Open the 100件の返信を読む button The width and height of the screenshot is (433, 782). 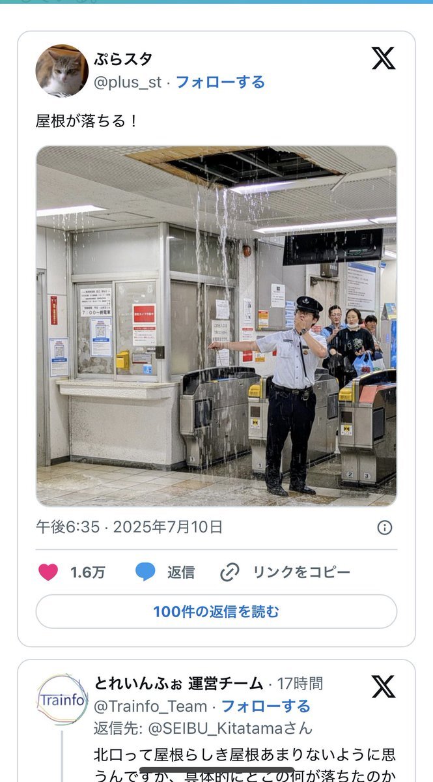tap(216, 612)
